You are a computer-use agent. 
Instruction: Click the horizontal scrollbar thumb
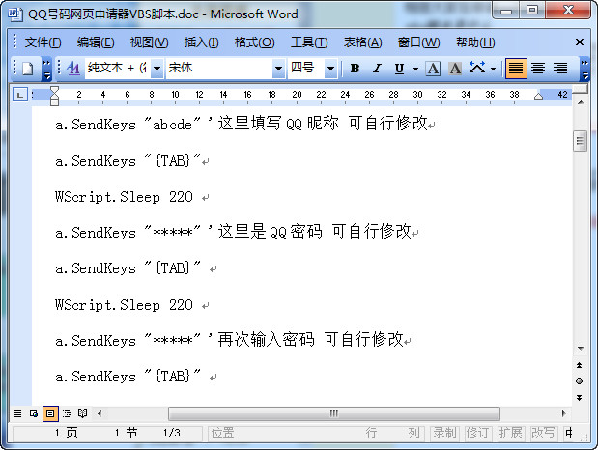(x=334, y=413)
